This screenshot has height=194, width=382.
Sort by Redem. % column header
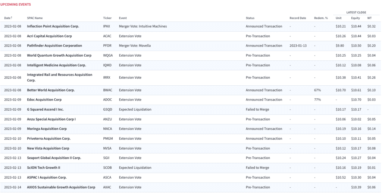click(x=321, y=18)
